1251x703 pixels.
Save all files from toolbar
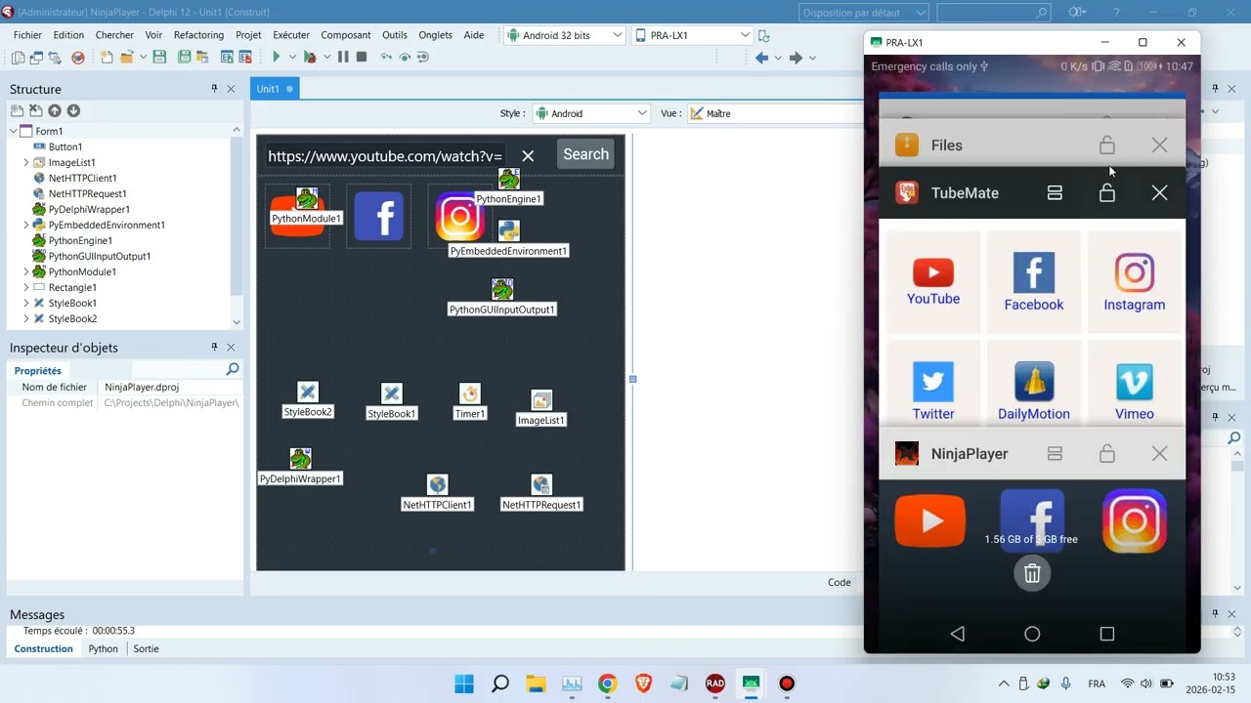coord(185,58)
